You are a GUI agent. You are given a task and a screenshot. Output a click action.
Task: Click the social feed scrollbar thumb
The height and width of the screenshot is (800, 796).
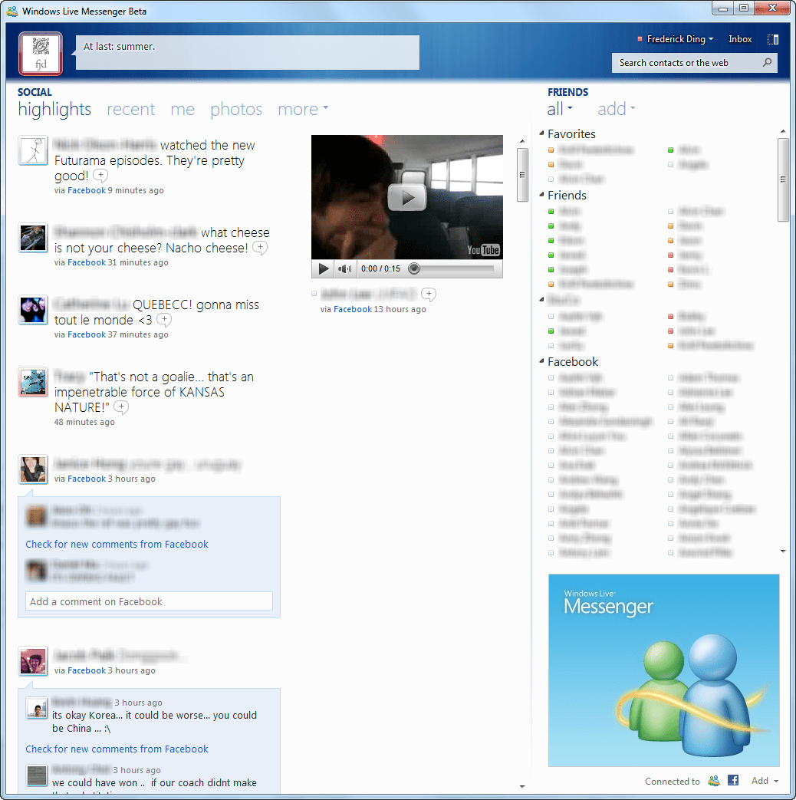[x=522, y=175]
